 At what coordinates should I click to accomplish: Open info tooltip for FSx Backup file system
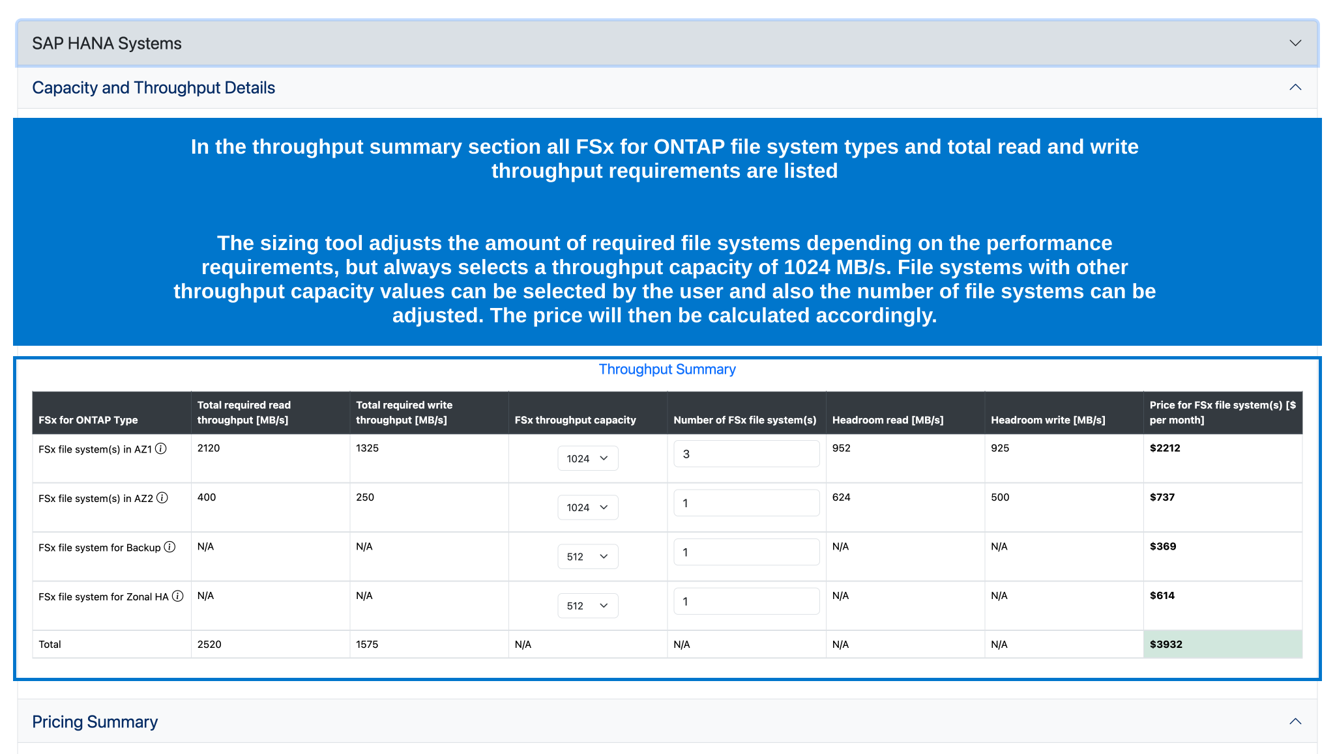point(169,547)
